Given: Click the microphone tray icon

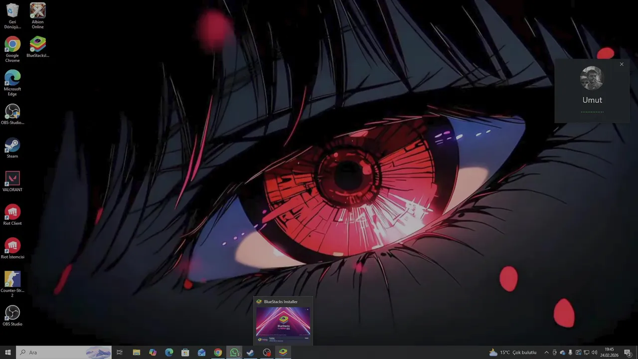Looking at the screenshot, I should coord(570,353).
